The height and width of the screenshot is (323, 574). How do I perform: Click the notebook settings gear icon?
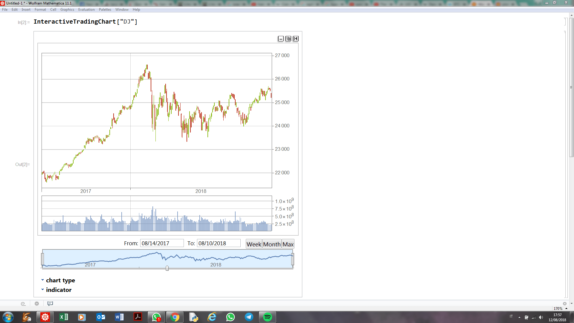(37, 304)
